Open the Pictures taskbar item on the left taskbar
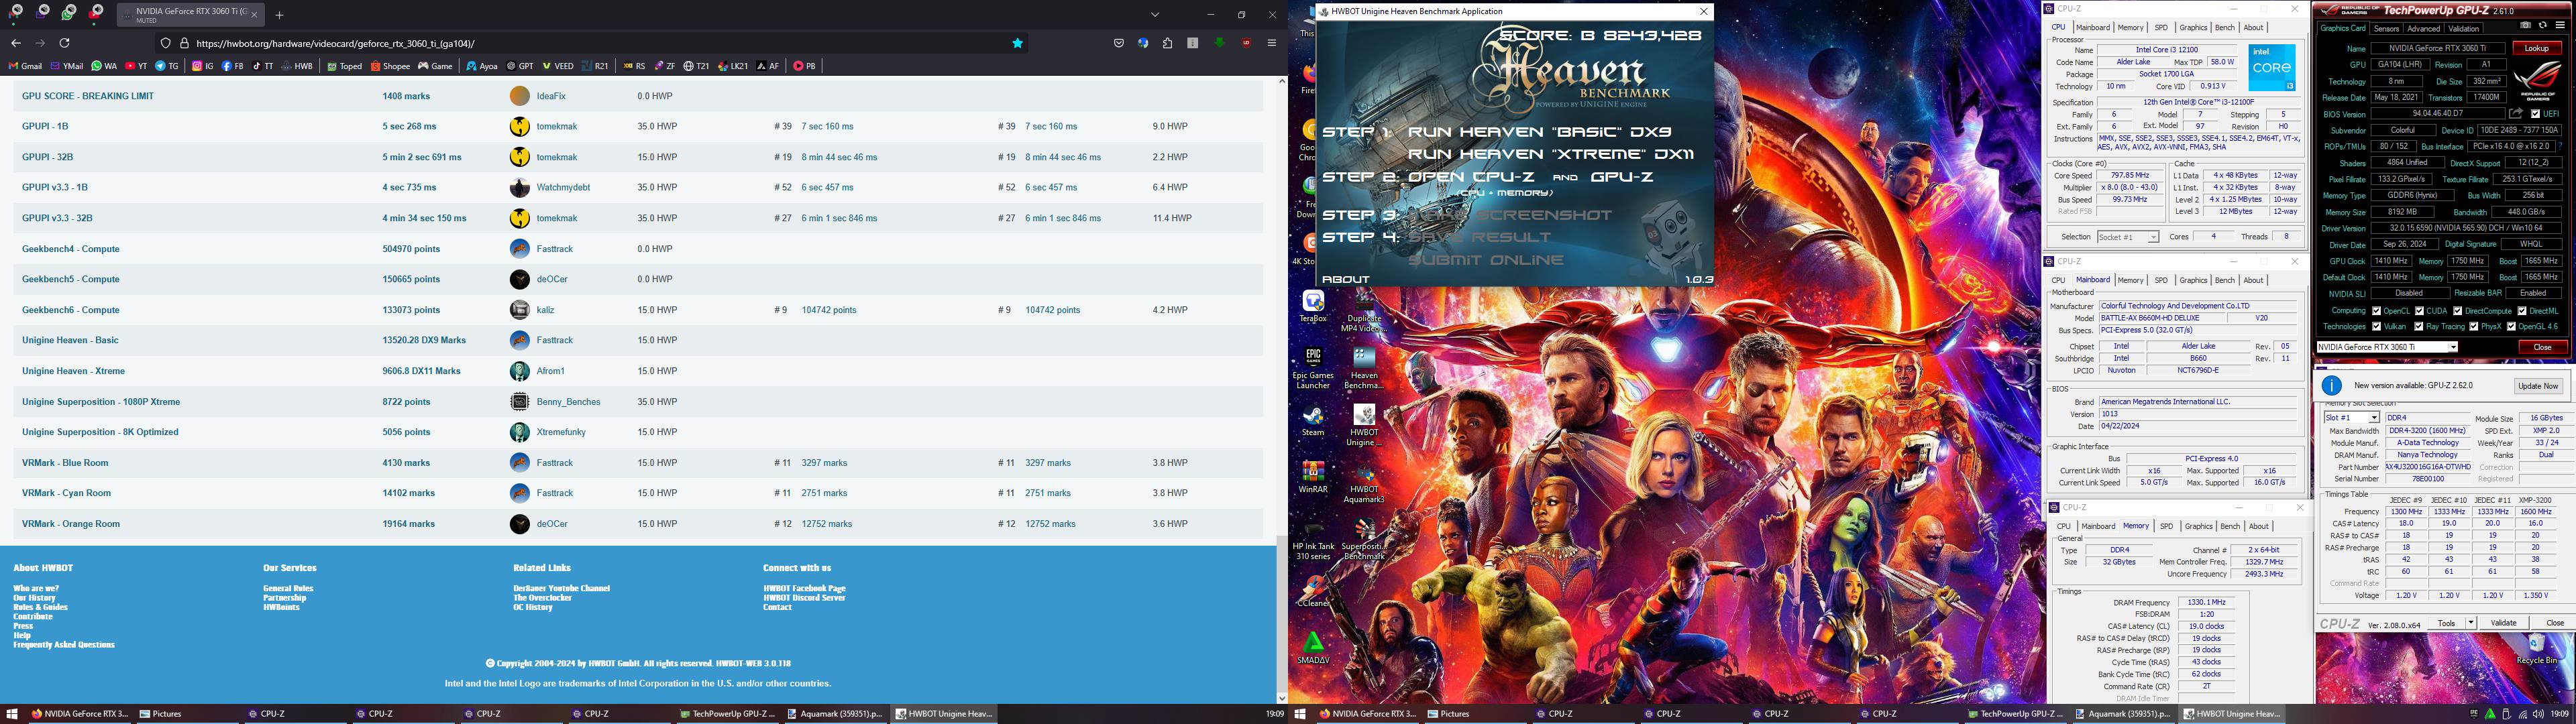This screenshot has height=724, width=2576. point(162,714)
